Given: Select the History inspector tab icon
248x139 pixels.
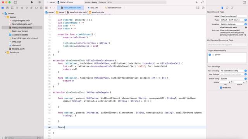Looking at the screenshot, I should (227, 8).
